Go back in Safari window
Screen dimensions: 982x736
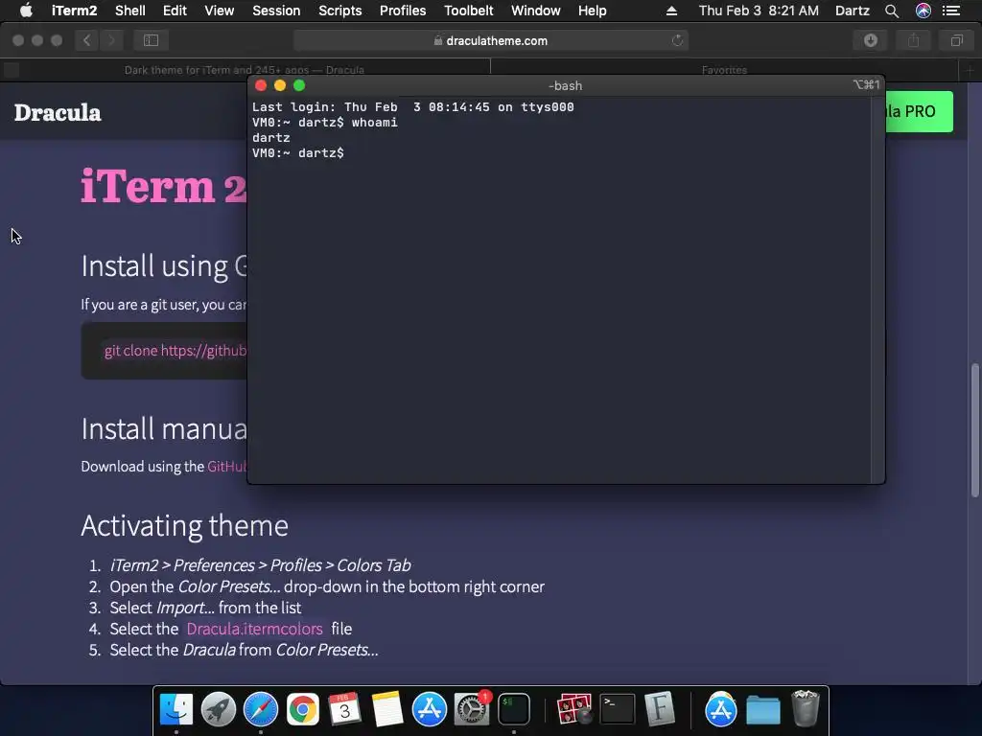point(86,40)
